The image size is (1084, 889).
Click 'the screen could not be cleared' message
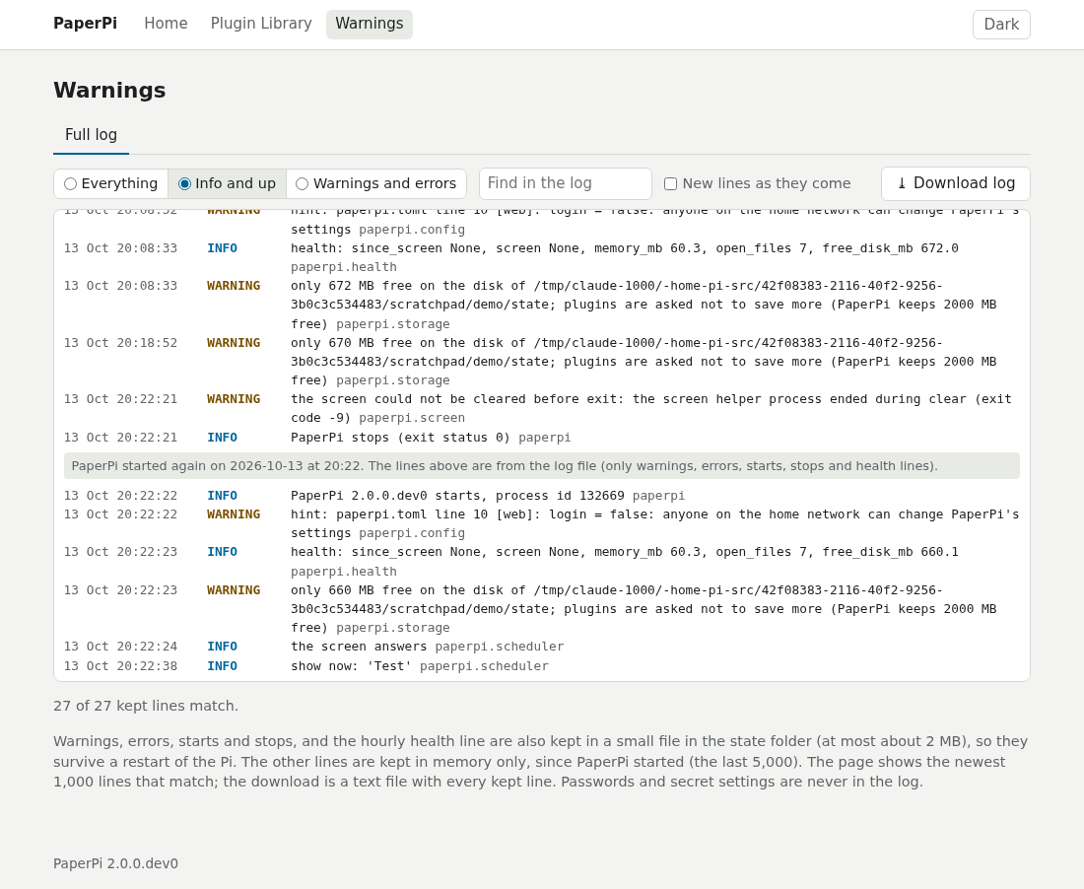[650, 409]
